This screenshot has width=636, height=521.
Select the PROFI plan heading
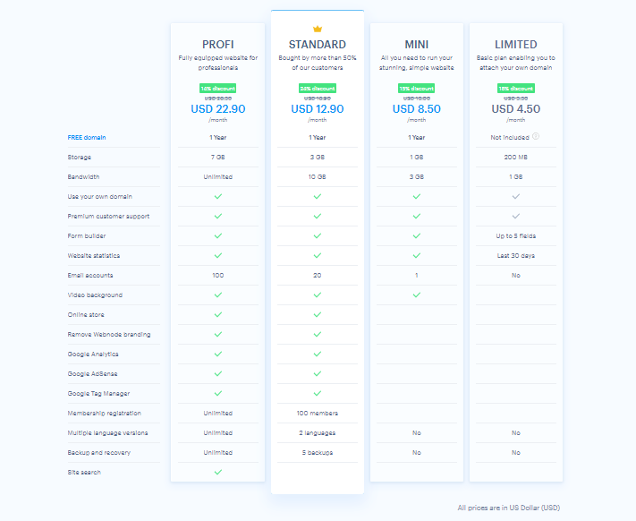(217, 44)
